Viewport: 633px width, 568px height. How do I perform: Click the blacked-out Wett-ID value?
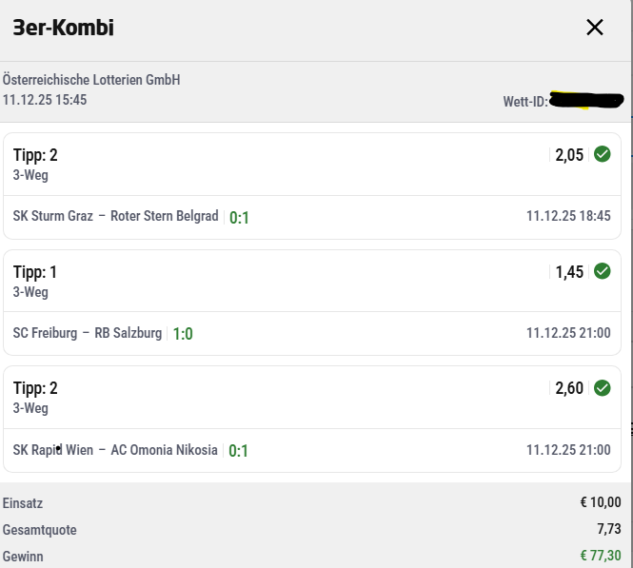586,100
